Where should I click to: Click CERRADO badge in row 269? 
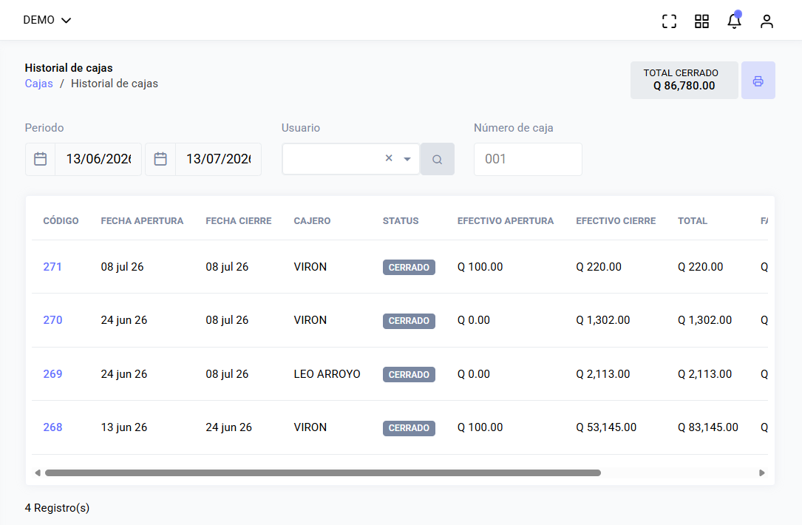[409, 375]
